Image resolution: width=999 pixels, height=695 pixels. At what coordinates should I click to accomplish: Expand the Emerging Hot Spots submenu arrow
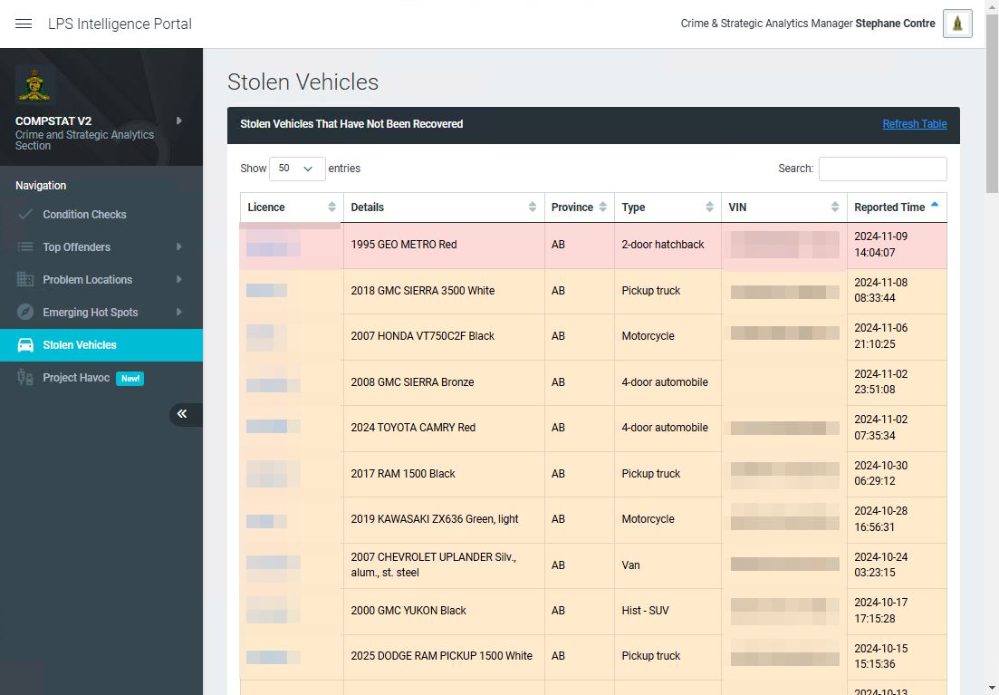click(178, 313)
